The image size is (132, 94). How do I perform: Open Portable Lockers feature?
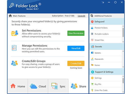pos(106,34)
